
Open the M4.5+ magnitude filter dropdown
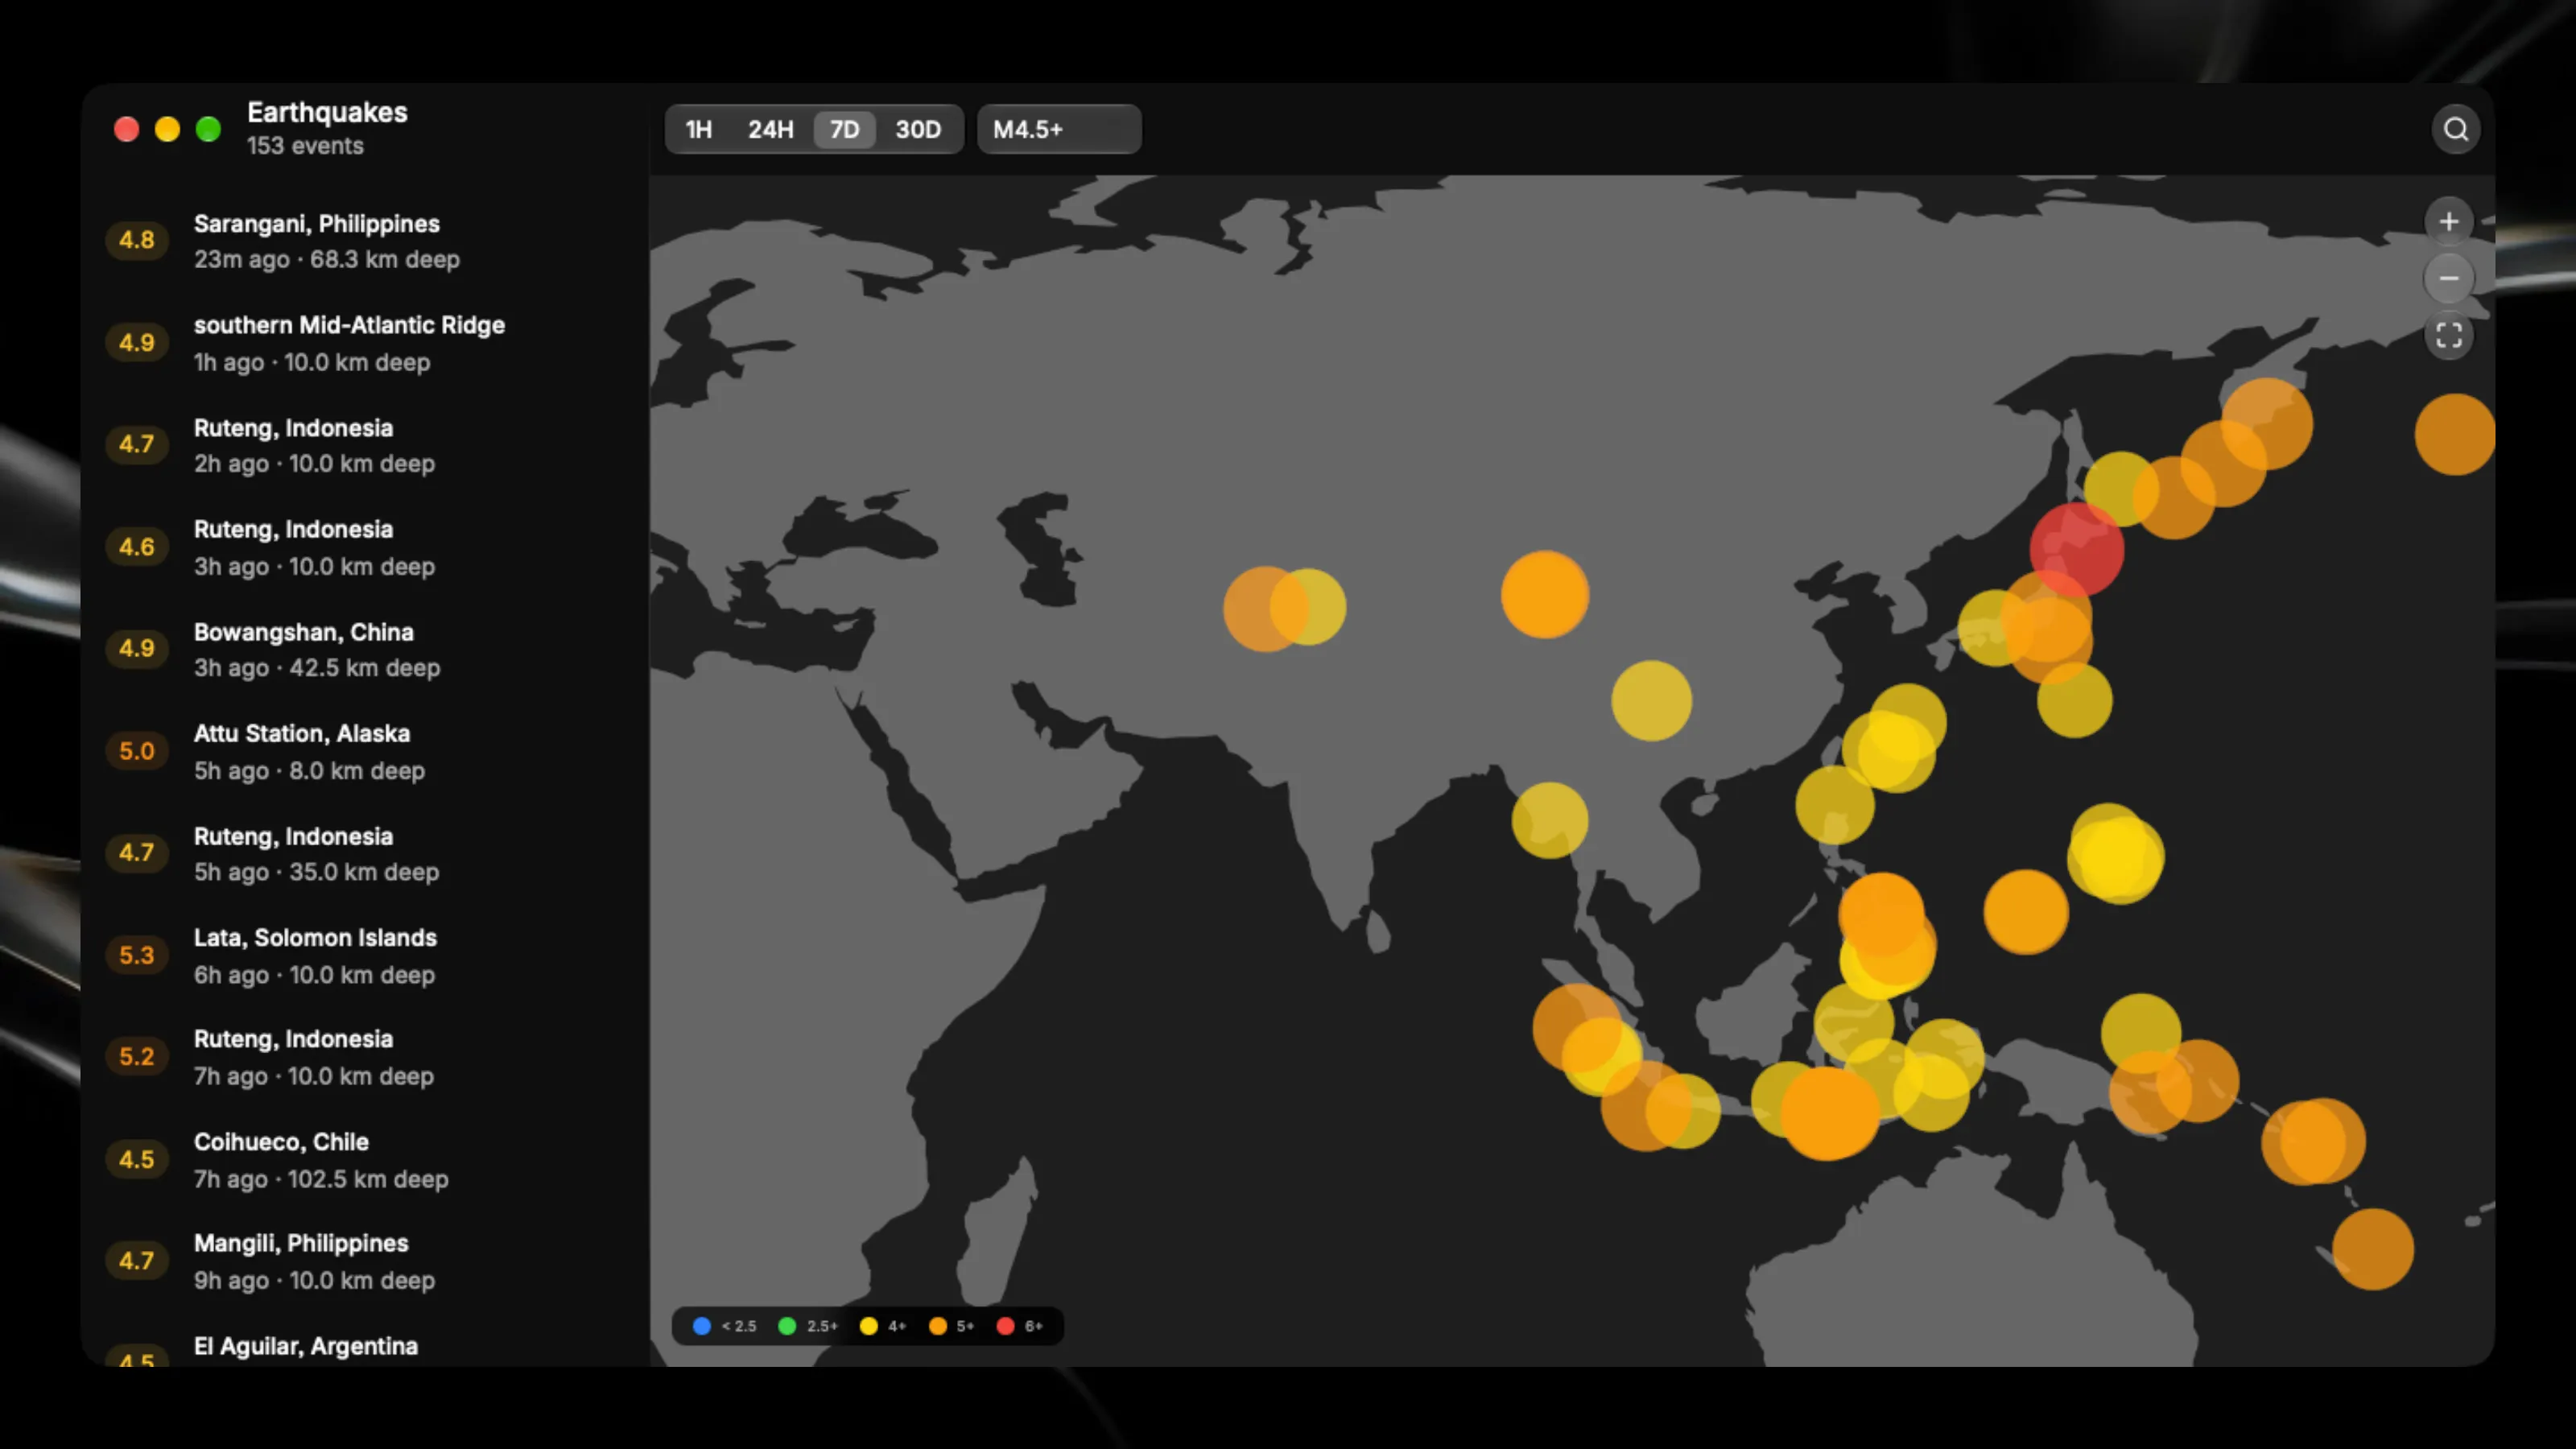pos(1059,129)
